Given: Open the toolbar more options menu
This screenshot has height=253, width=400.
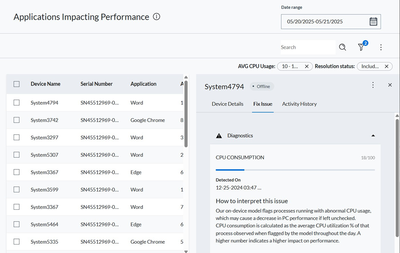Looking at the screenshot, I should pos(380,47).
